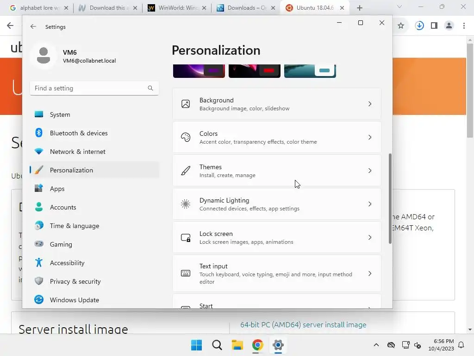Switch to the Ubuntu 18.04.6 Chrome tab
This screenshot has height=356, width=474.
[x=314, y=8]
